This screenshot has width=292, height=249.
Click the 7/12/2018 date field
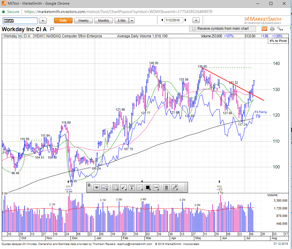point(174,20)
